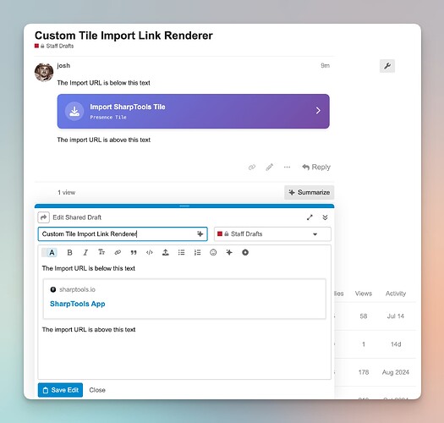Click the composer action share arrow button

(43, 217)
